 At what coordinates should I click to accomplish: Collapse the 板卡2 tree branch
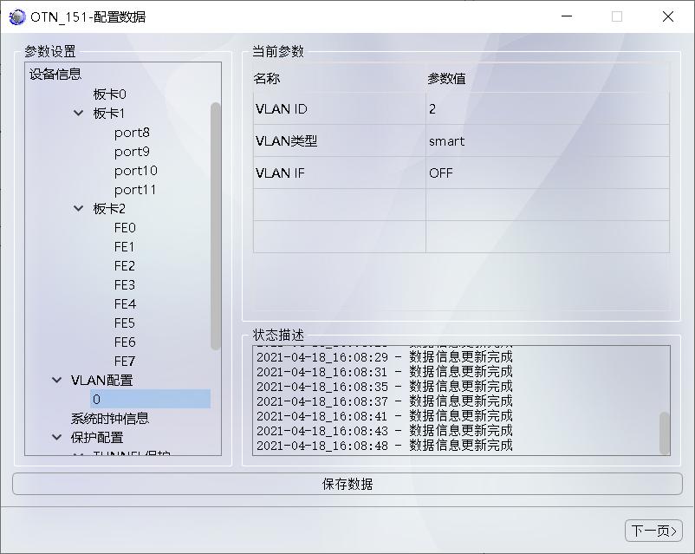point(79,208)
